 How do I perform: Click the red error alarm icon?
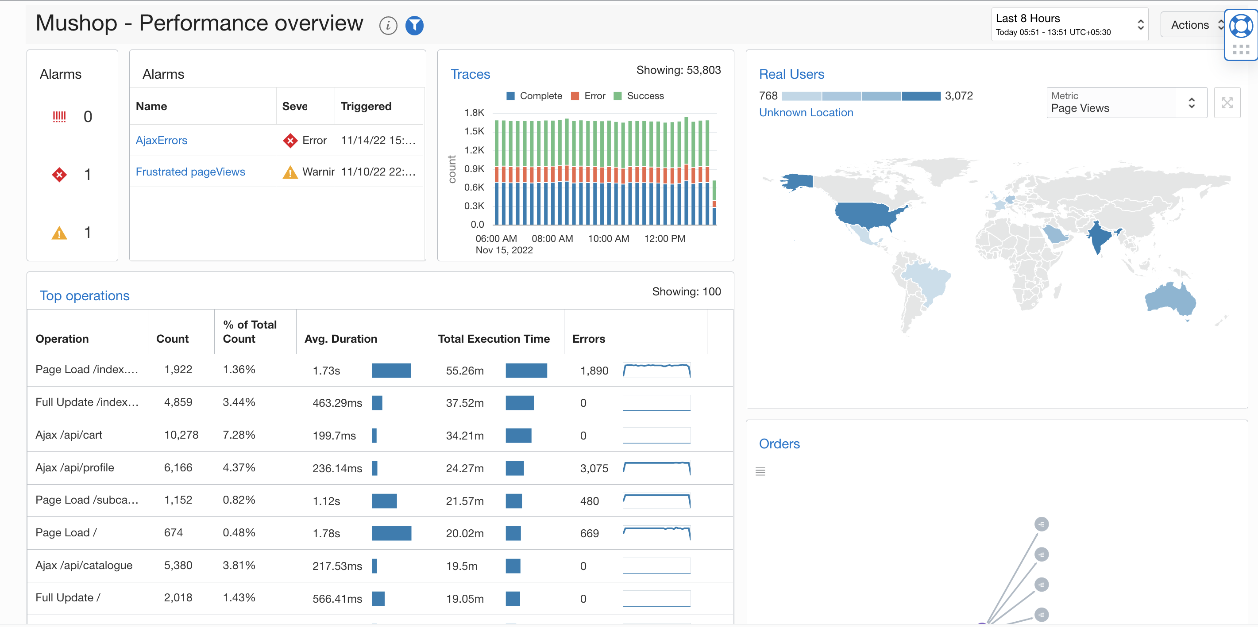click(59, 174)
